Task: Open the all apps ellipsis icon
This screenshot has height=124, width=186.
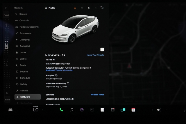Action: pyautogui.click(x=92, y=110)
